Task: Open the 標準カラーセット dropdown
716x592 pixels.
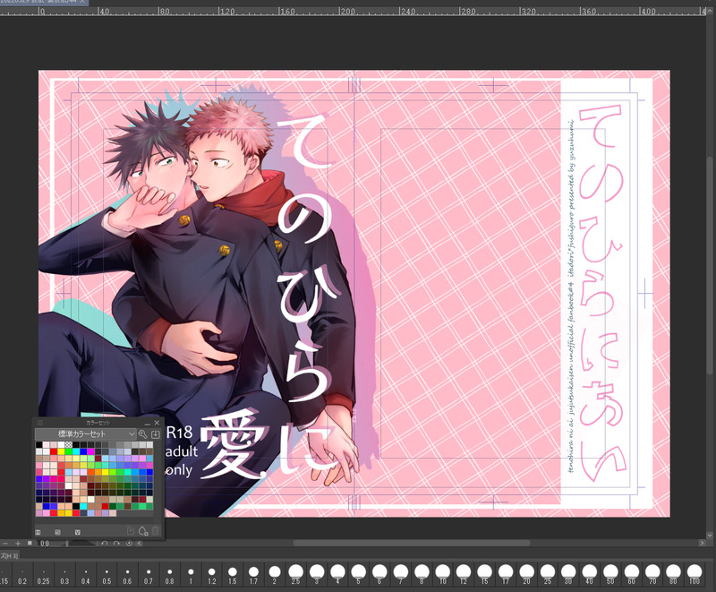Action: tap(86, 434)
